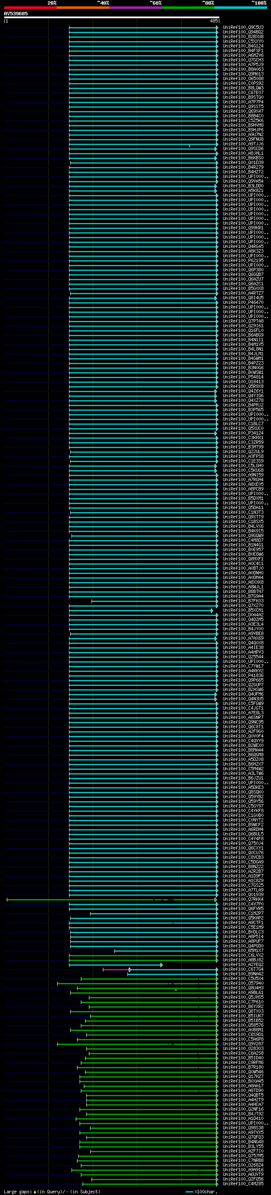Select hit UniRef100_O65088
The width and height of the screenshot is (271, 1195).
[x=243, y=78]
